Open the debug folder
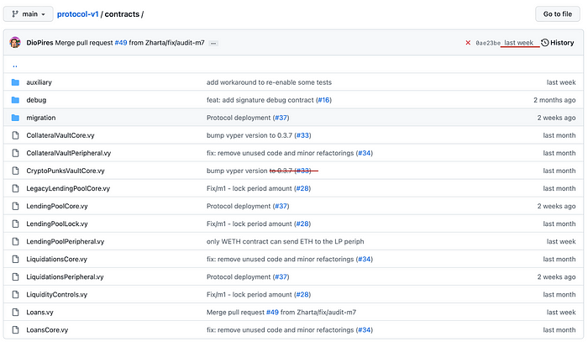This screenshot has height=342, width=588. (x=36, y=100)
